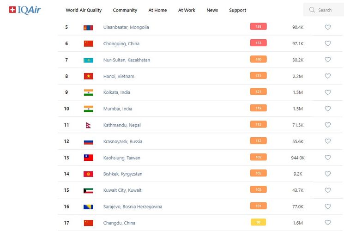Click the Vietnam flag icon

click(x=88, y=76)
